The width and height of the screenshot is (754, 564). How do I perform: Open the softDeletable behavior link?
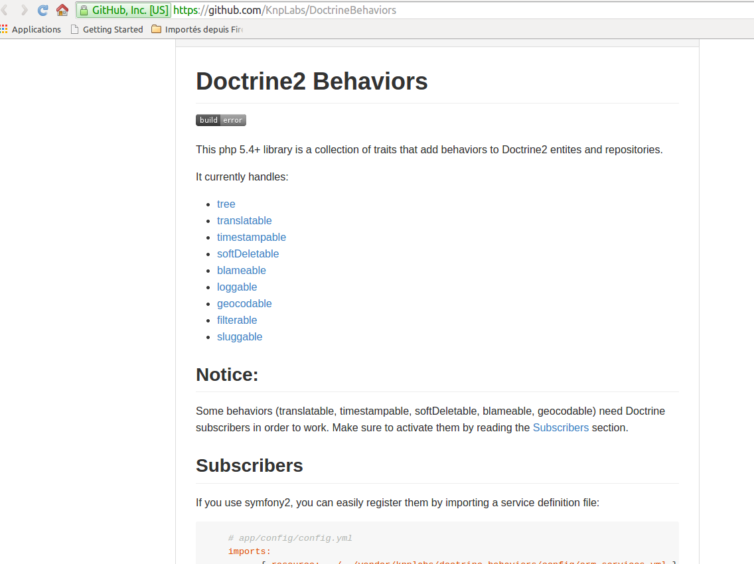tap(248, 254)
